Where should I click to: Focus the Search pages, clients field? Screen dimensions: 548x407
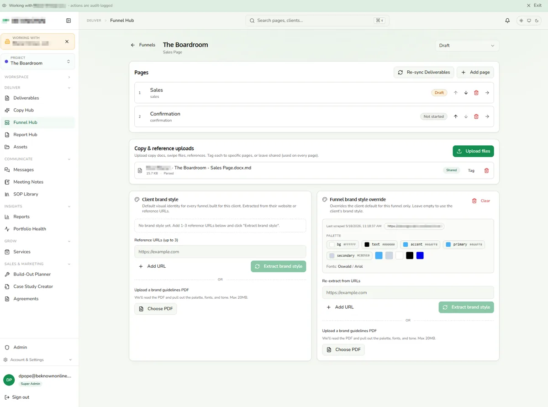click(x=317, y=21)
